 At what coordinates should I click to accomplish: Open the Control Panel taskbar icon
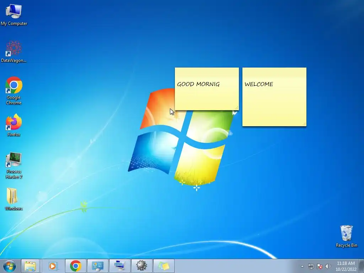97,266
